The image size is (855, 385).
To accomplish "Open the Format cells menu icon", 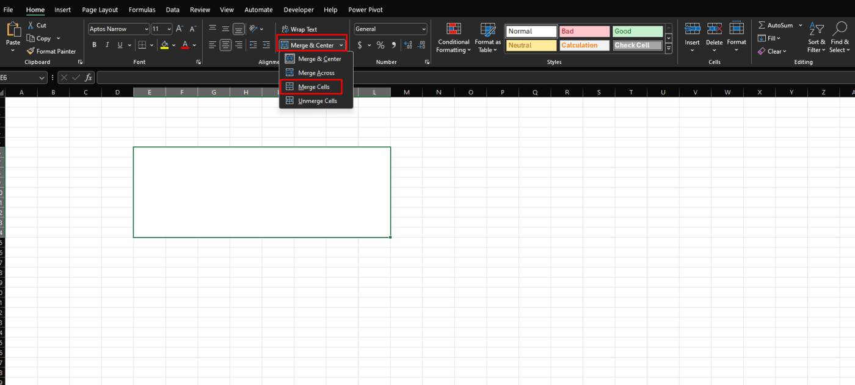I will (737, 29).
